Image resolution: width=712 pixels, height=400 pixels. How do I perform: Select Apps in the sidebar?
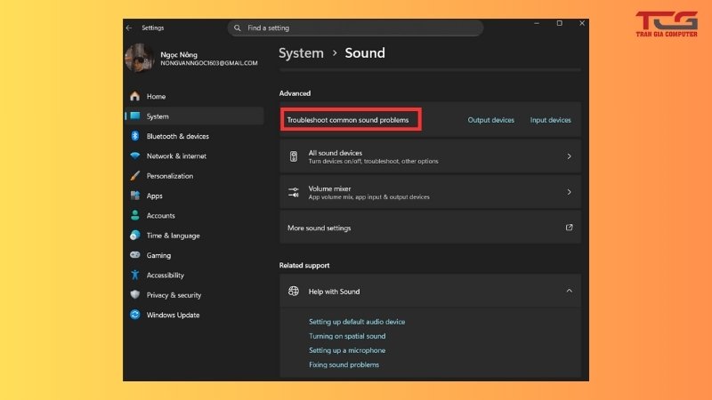155,196
